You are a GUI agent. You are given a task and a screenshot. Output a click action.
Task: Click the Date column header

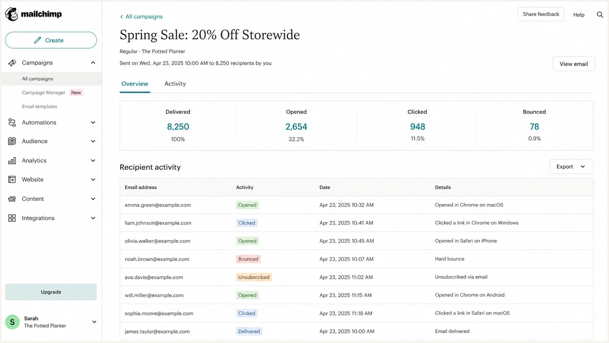click(x=325, y=187)
